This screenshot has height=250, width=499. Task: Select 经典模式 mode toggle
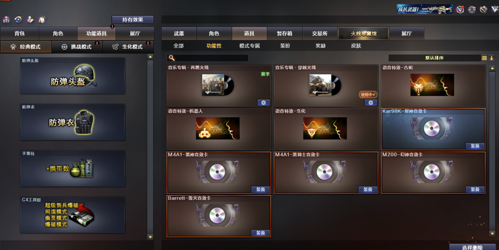pos(26,47)
